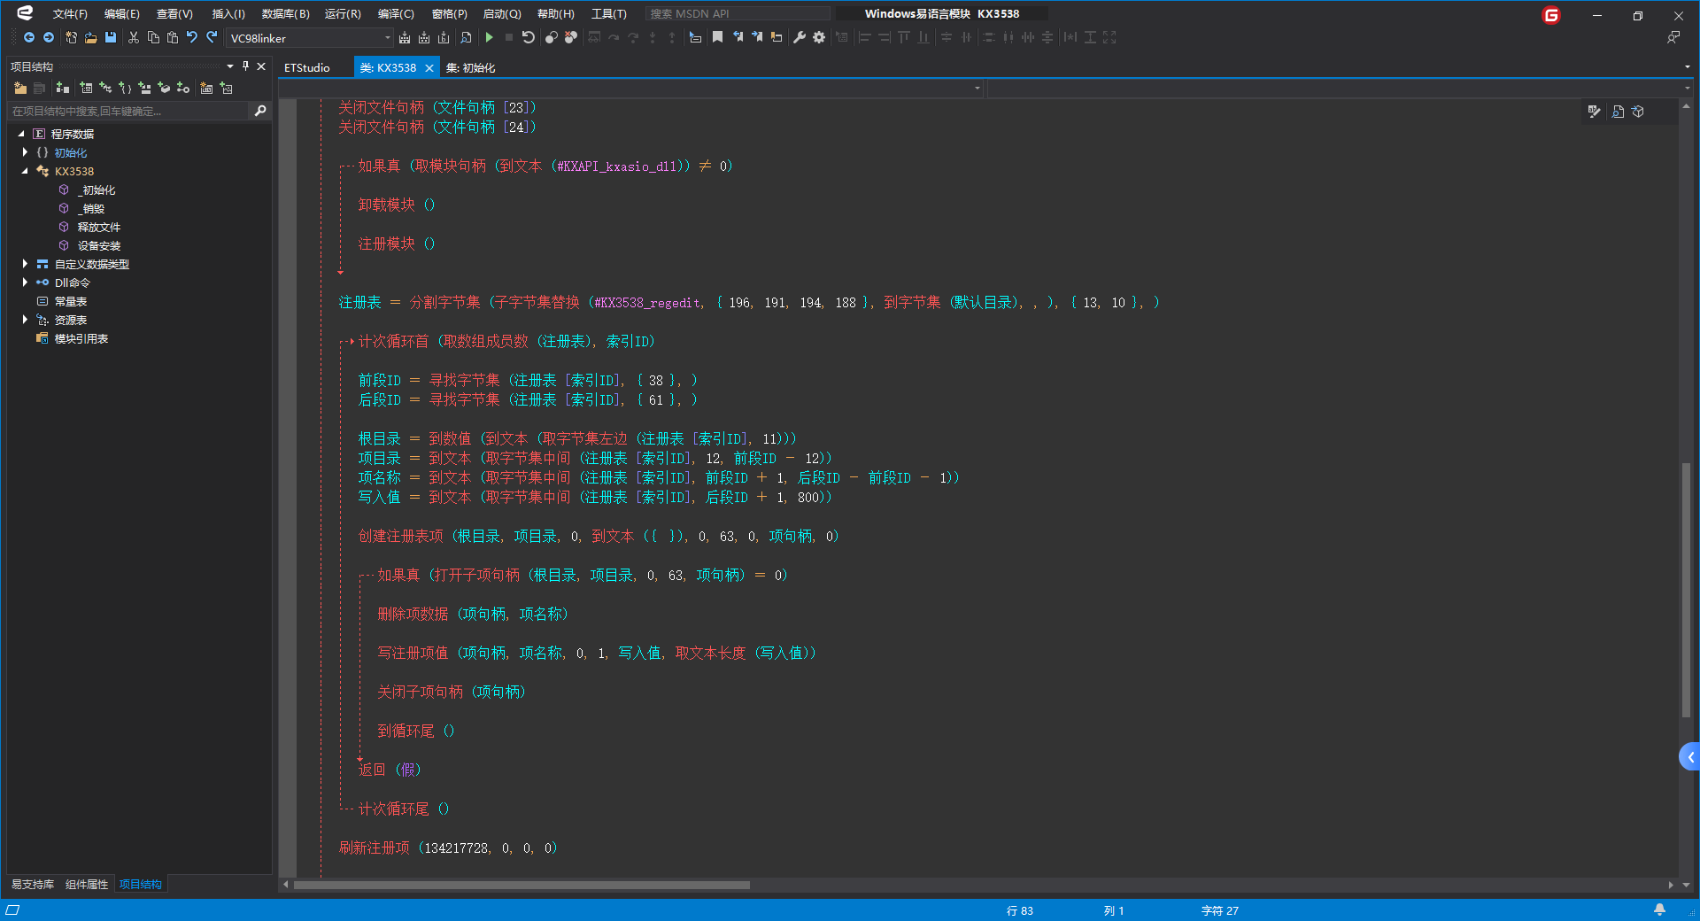Click the 字符 27 status bar entry
The height and width of the screenshot is (921, 1700).
click(1220, 910)
